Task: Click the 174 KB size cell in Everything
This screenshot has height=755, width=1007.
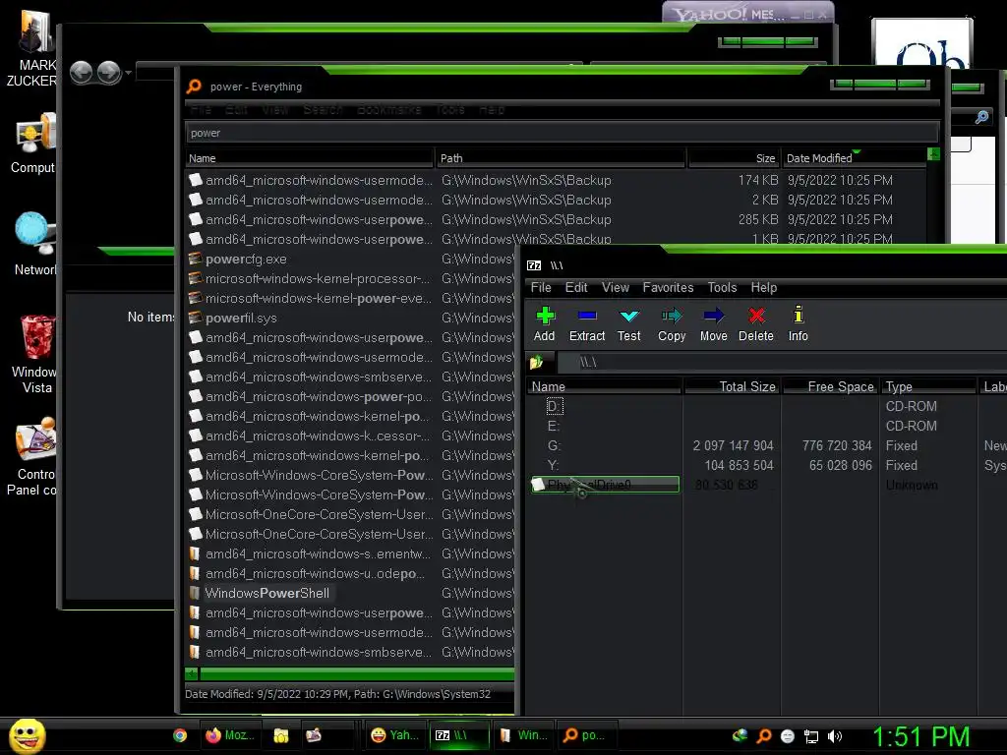Action: (758, 181)
